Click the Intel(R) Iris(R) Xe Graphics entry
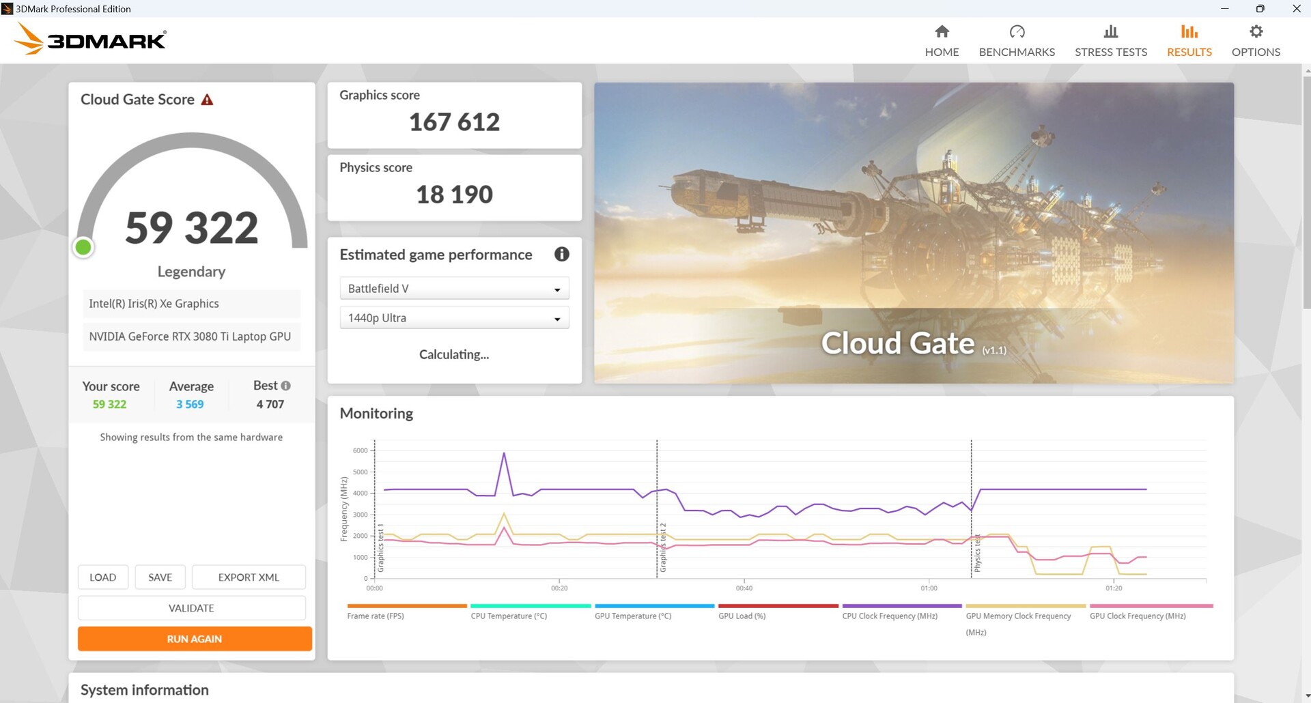The width and height of the screenshot is (1311, 703). click(x=191, y=304)
